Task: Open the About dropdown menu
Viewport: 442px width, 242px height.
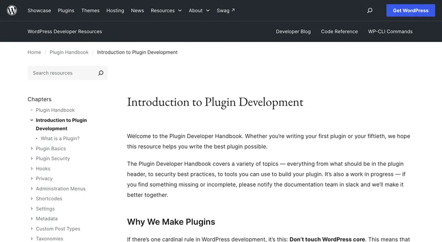Action: pyautogui.click(x=199, y=10)
